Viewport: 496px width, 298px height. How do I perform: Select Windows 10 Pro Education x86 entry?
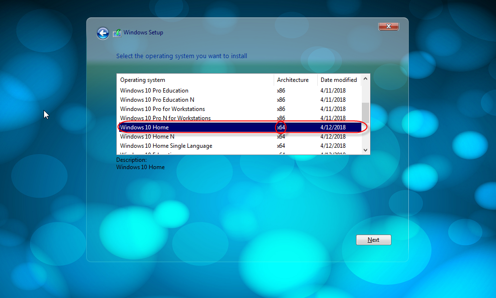coord(154,91)
